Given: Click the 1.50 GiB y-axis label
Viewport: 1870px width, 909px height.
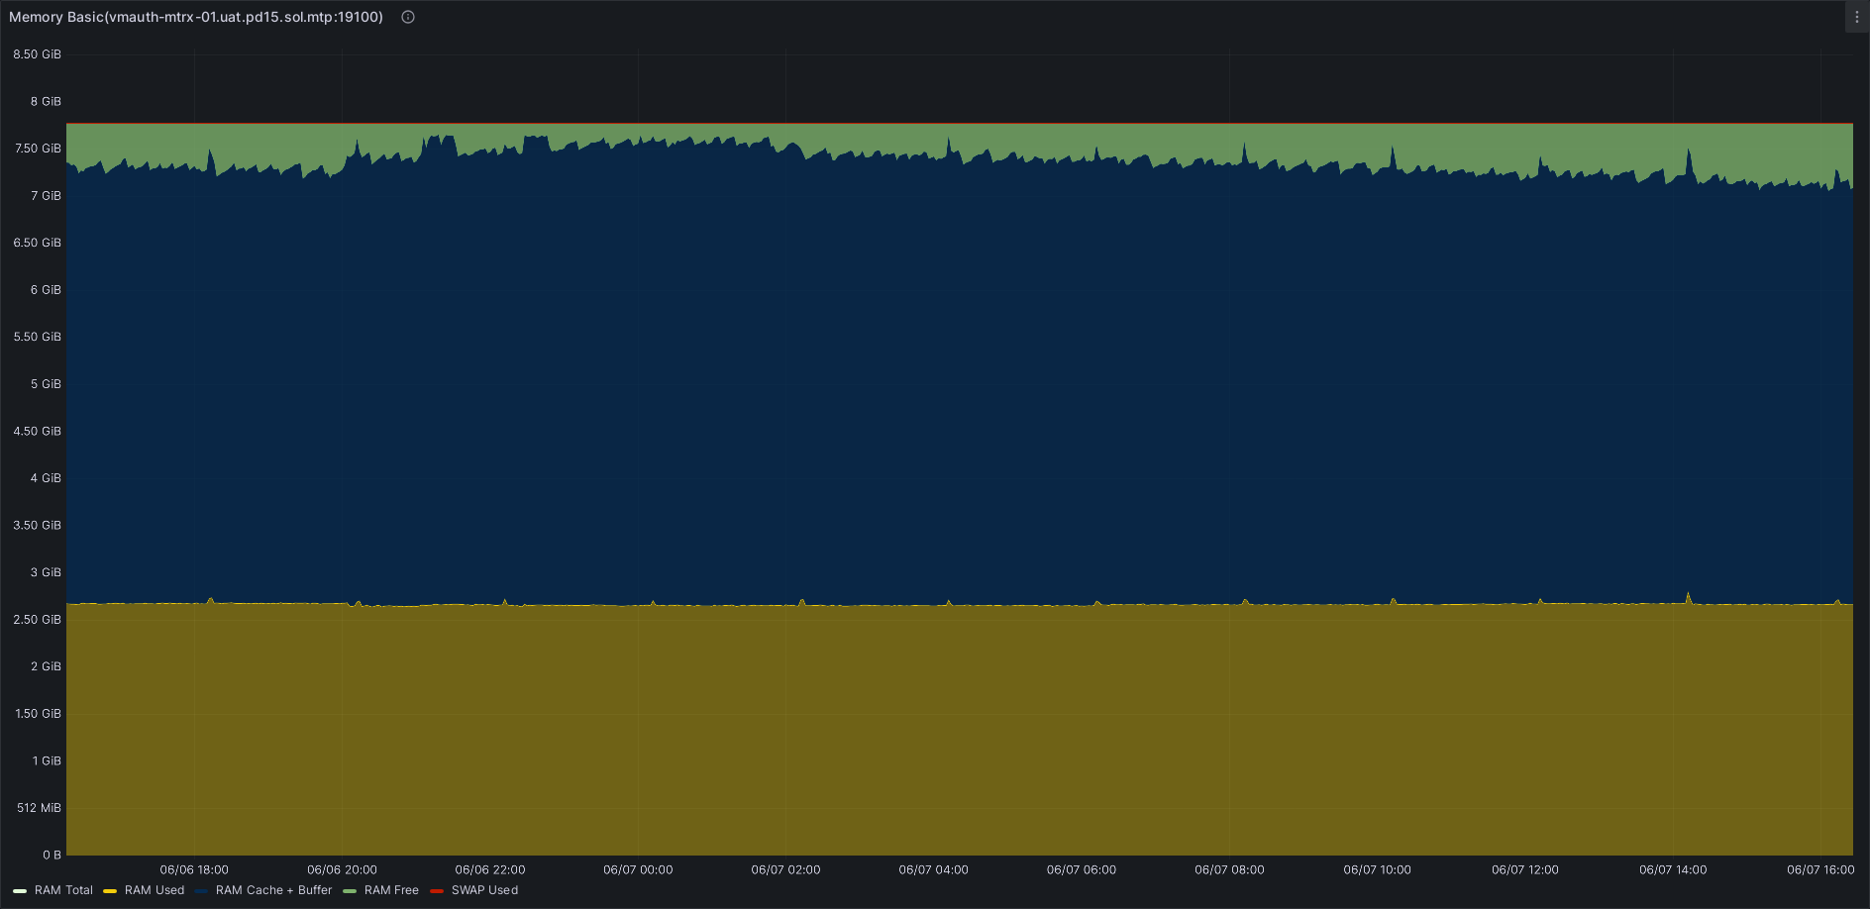Looking at the screenshot, I should click(x=39, y=714).
